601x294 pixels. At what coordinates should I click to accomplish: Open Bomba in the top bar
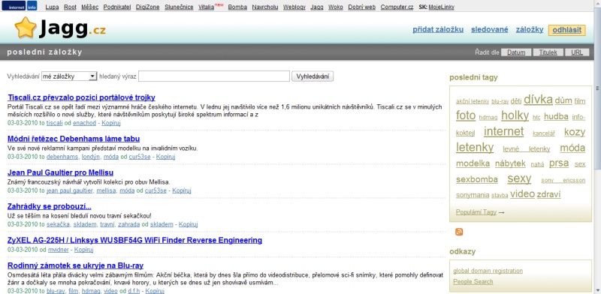[x=237, y=7]
